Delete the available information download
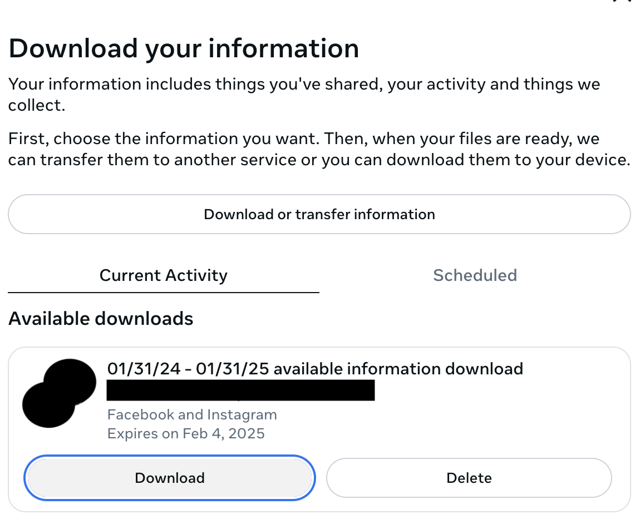Image resolution: width=640 pixels, height=524 pixels. (469, 478)
